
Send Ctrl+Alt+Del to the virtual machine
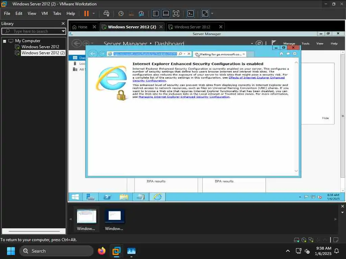pyautogui.click(x=106, y=13)
